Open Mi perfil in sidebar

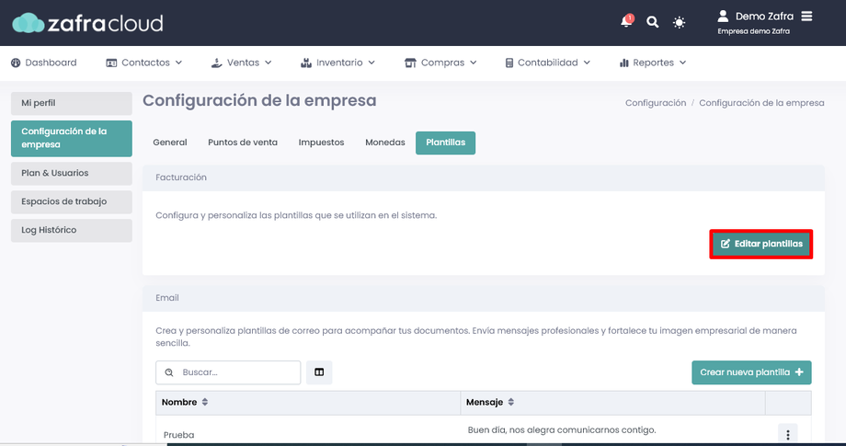click(71, 103)
